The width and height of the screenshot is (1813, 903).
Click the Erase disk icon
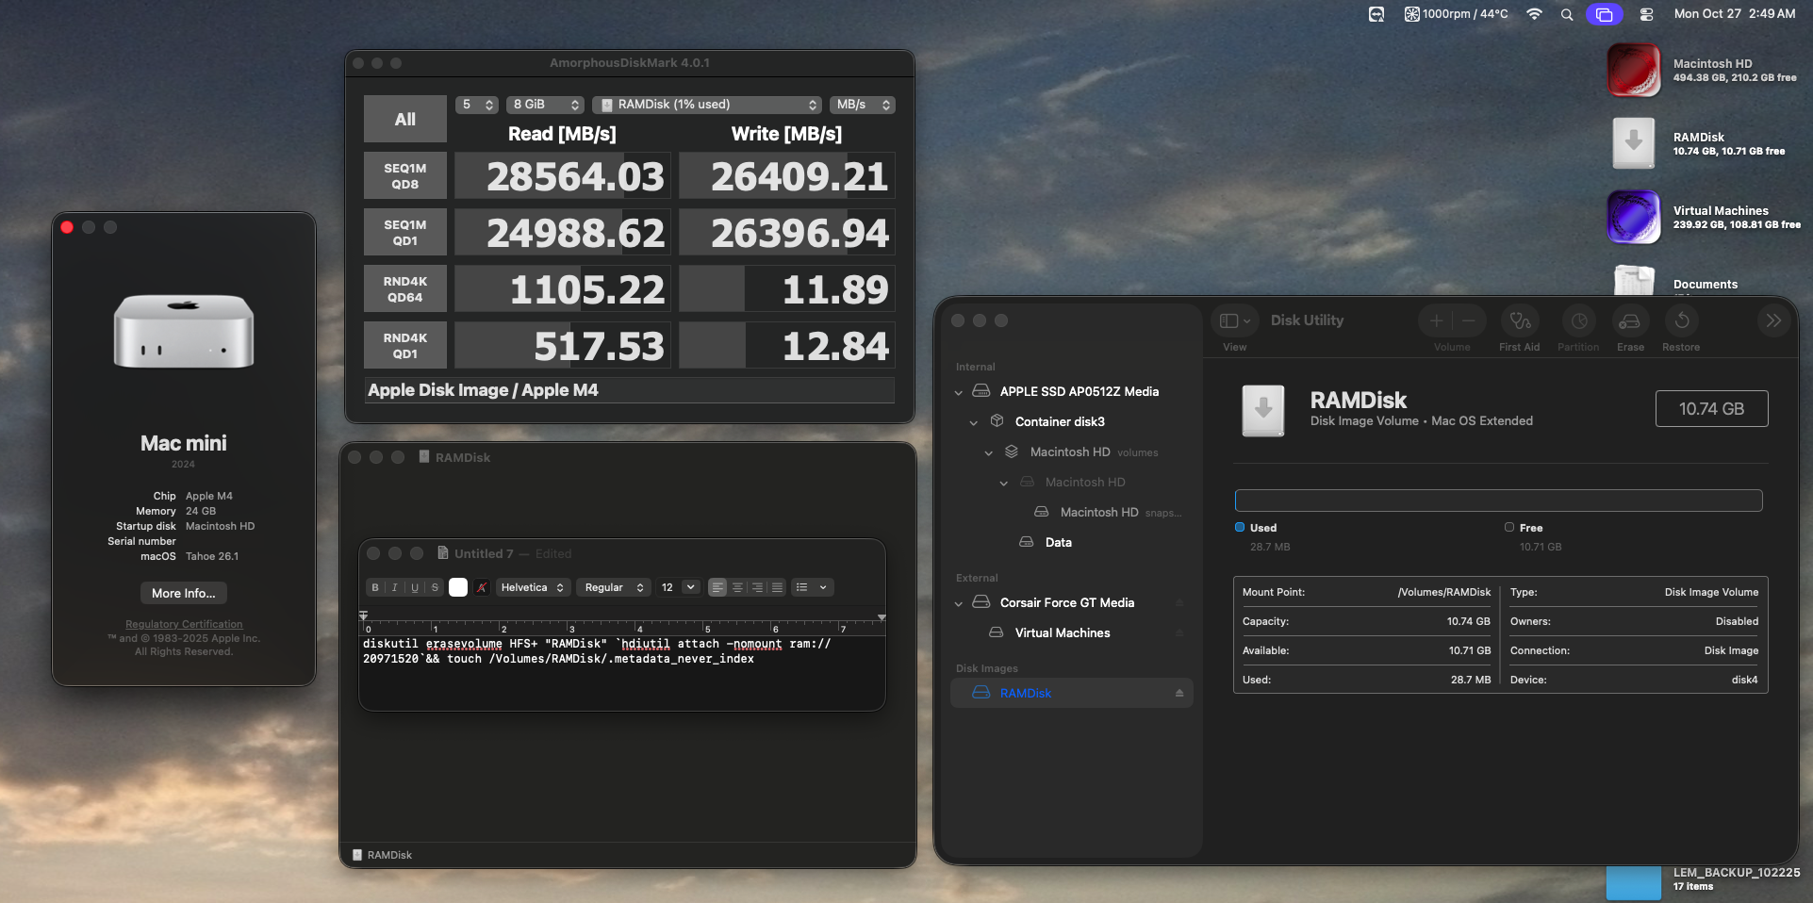tap(1629, 321)
